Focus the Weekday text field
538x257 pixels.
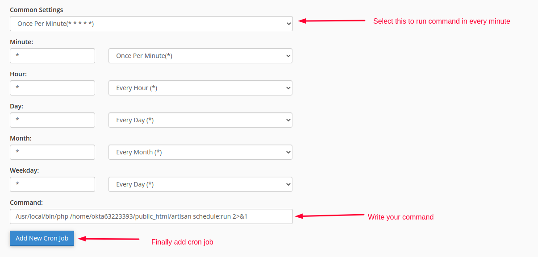[52, 184]
